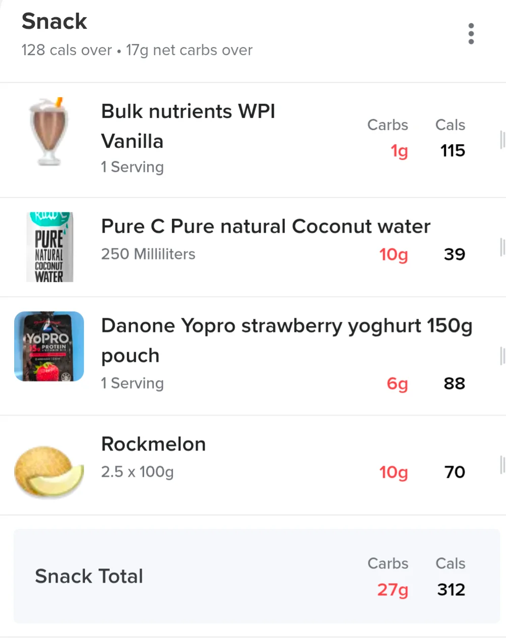Image resolution: width=506 pixels, height=644 pixels.
Task: Tap the Snack meal heading
Action: (55, 21)
